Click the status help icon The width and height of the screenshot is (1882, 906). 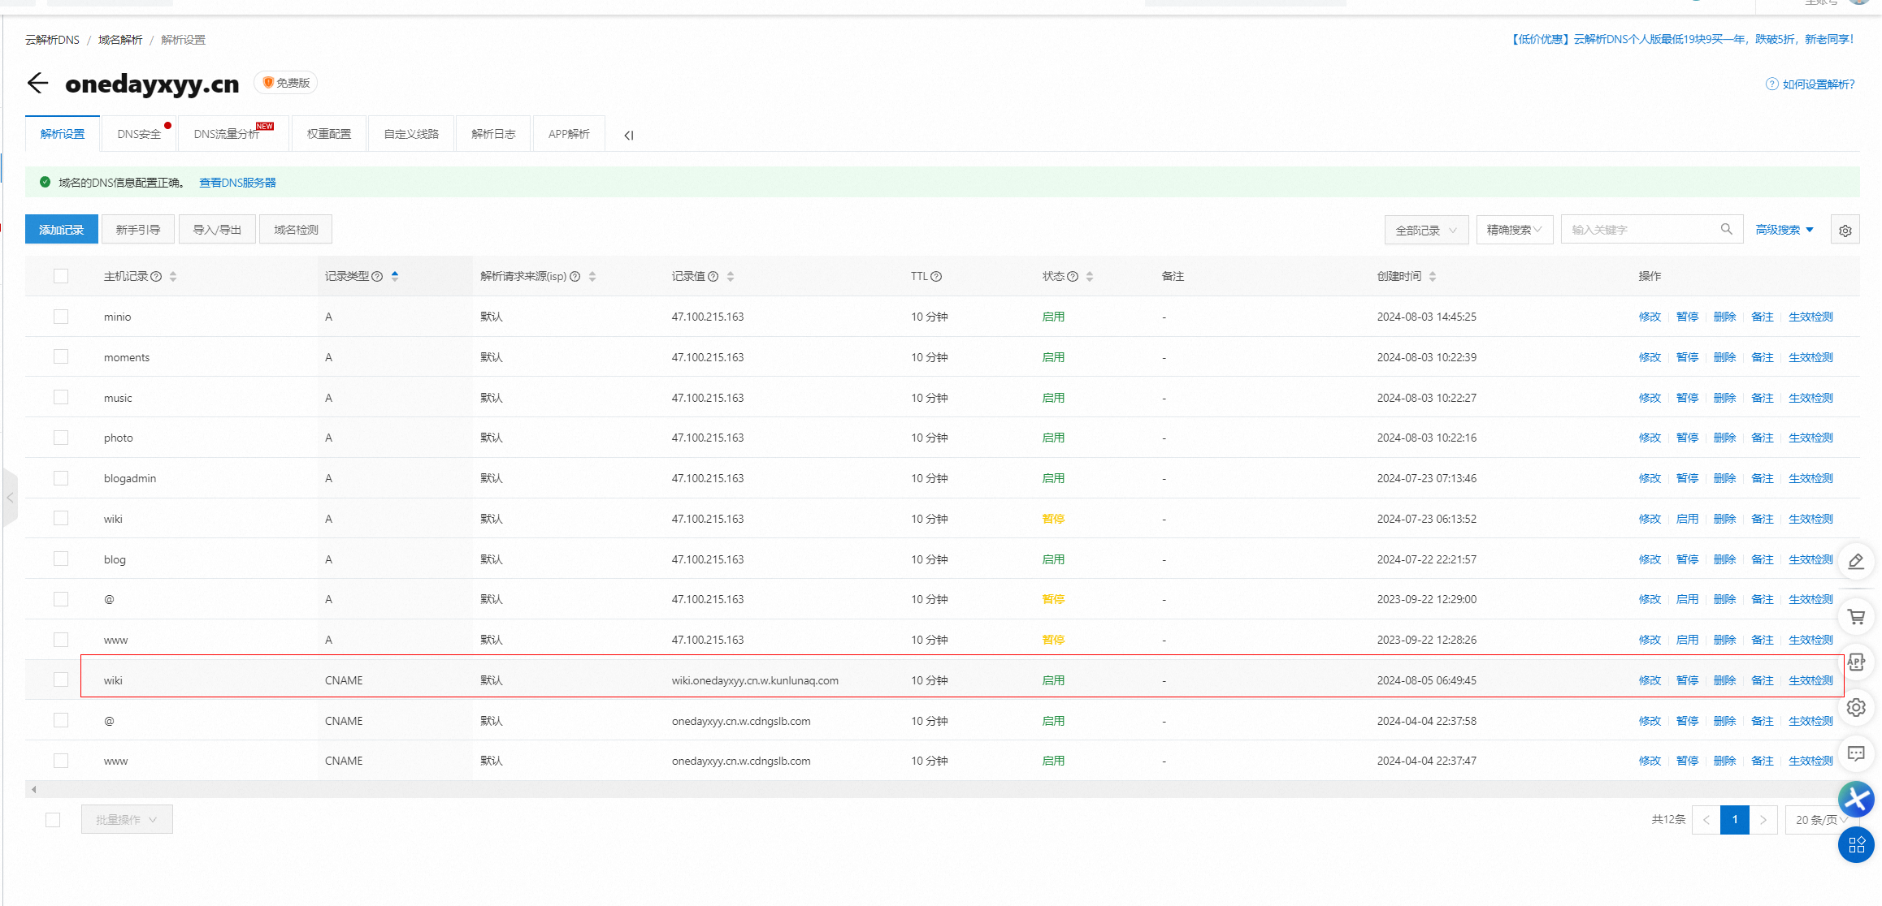[x=1073, y=276]
